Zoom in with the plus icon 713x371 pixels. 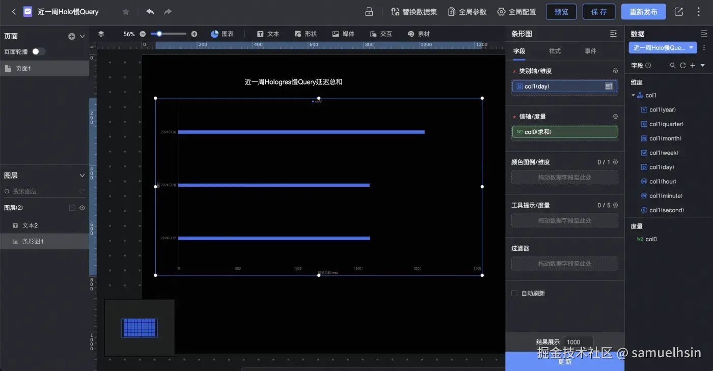[194, 34]
